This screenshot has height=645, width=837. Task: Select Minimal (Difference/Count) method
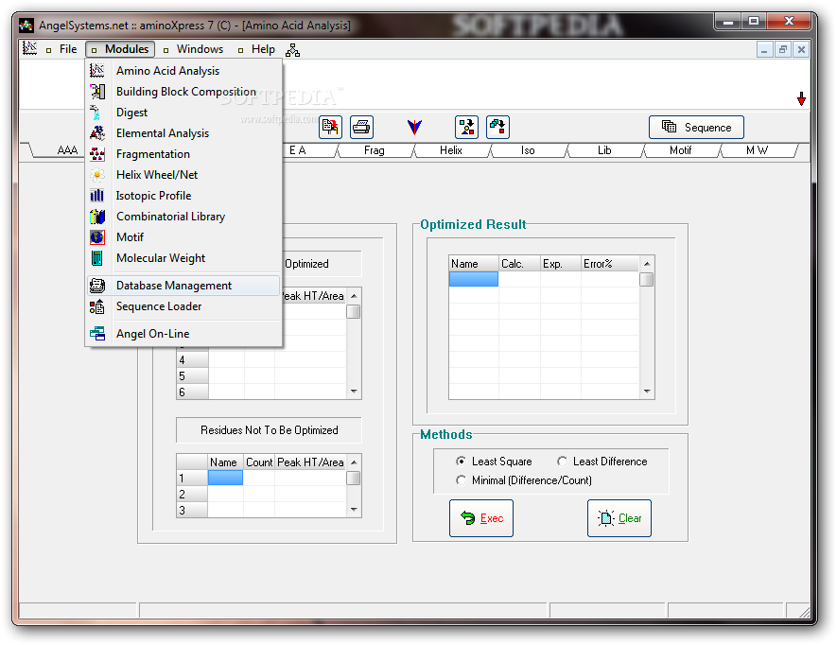click(x=524, y=480)
